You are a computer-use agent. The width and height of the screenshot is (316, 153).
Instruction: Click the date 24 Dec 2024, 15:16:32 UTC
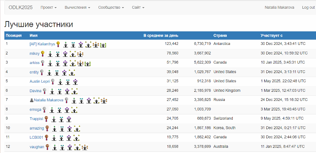tap(284, 100)
